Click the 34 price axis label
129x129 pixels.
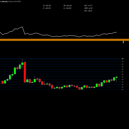123,82
